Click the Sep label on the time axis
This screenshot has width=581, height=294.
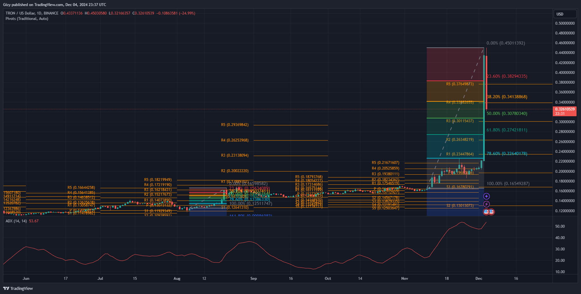click(254, 279)
